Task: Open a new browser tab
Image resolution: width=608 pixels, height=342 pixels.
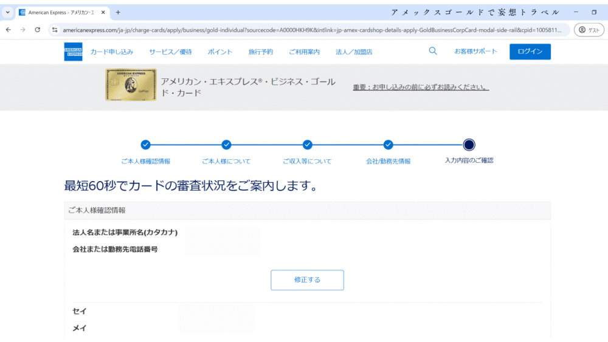Action: click(x=118, y=12)
